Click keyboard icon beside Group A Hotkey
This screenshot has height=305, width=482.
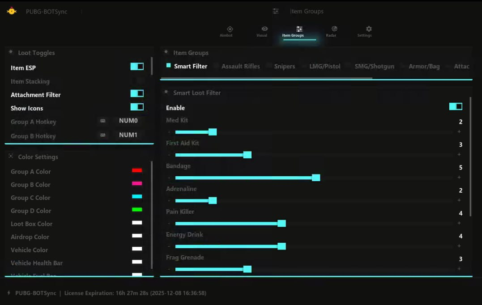pyautogui.click(x=103, y=121)
